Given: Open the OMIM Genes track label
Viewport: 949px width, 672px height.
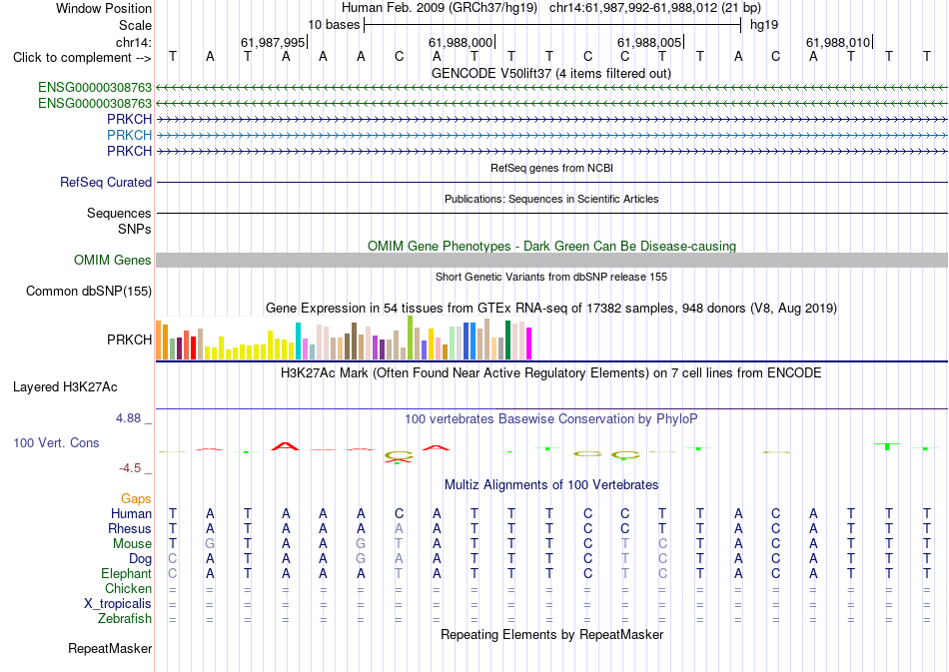Looking at the screenshot, I should 112,260.
